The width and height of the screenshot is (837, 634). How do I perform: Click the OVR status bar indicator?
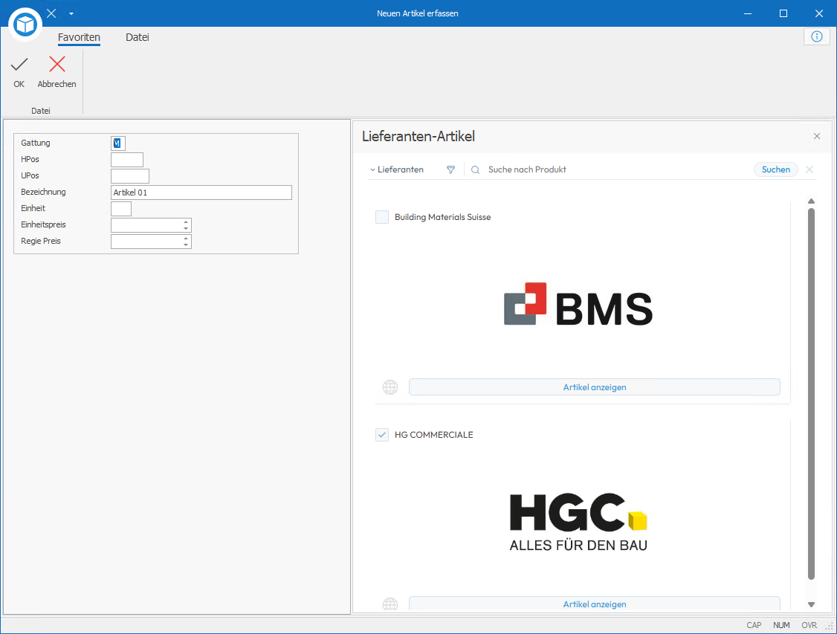809,626
